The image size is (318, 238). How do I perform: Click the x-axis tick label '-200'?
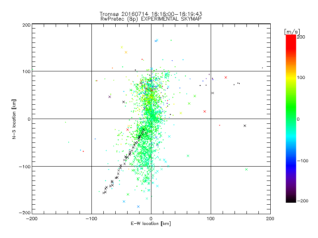coord(32,219)
